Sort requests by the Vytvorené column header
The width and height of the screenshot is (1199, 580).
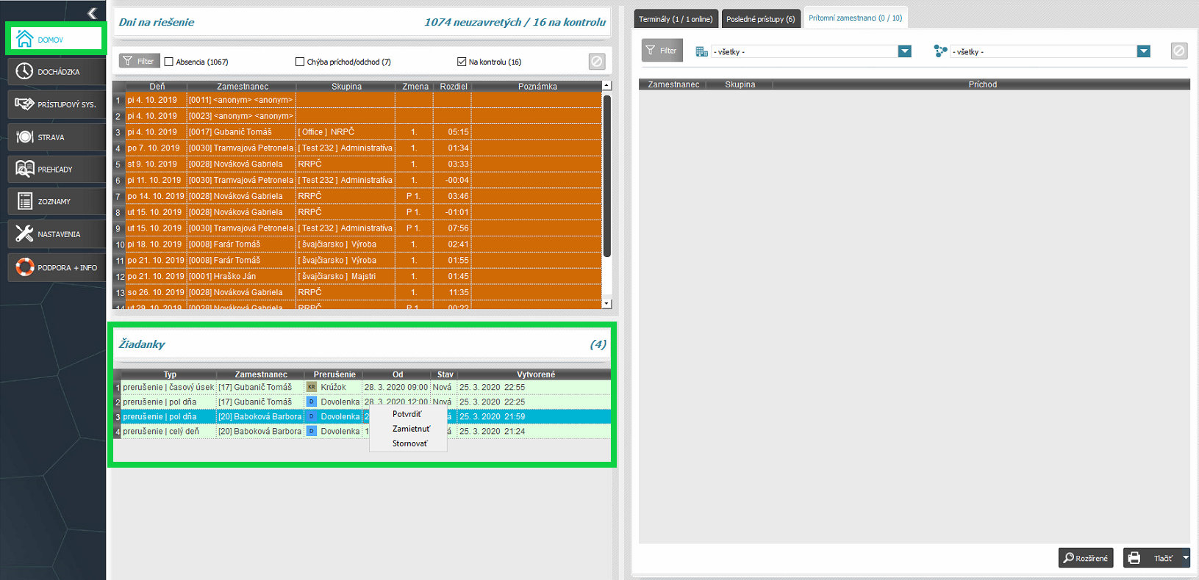535,374
